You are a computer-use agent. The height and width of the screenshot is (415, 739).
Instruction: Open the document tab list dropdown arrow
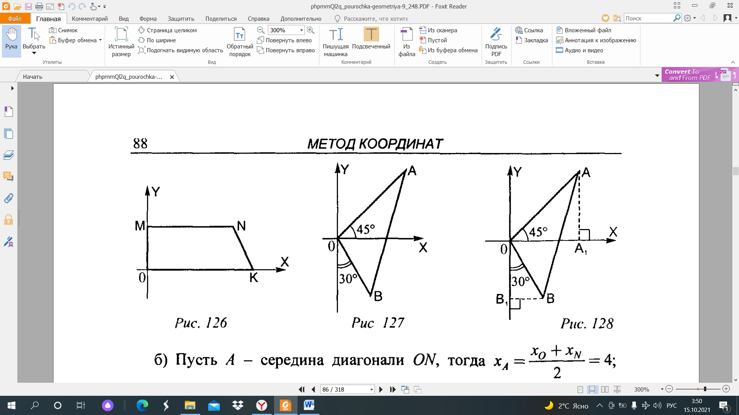click(657, 76)
